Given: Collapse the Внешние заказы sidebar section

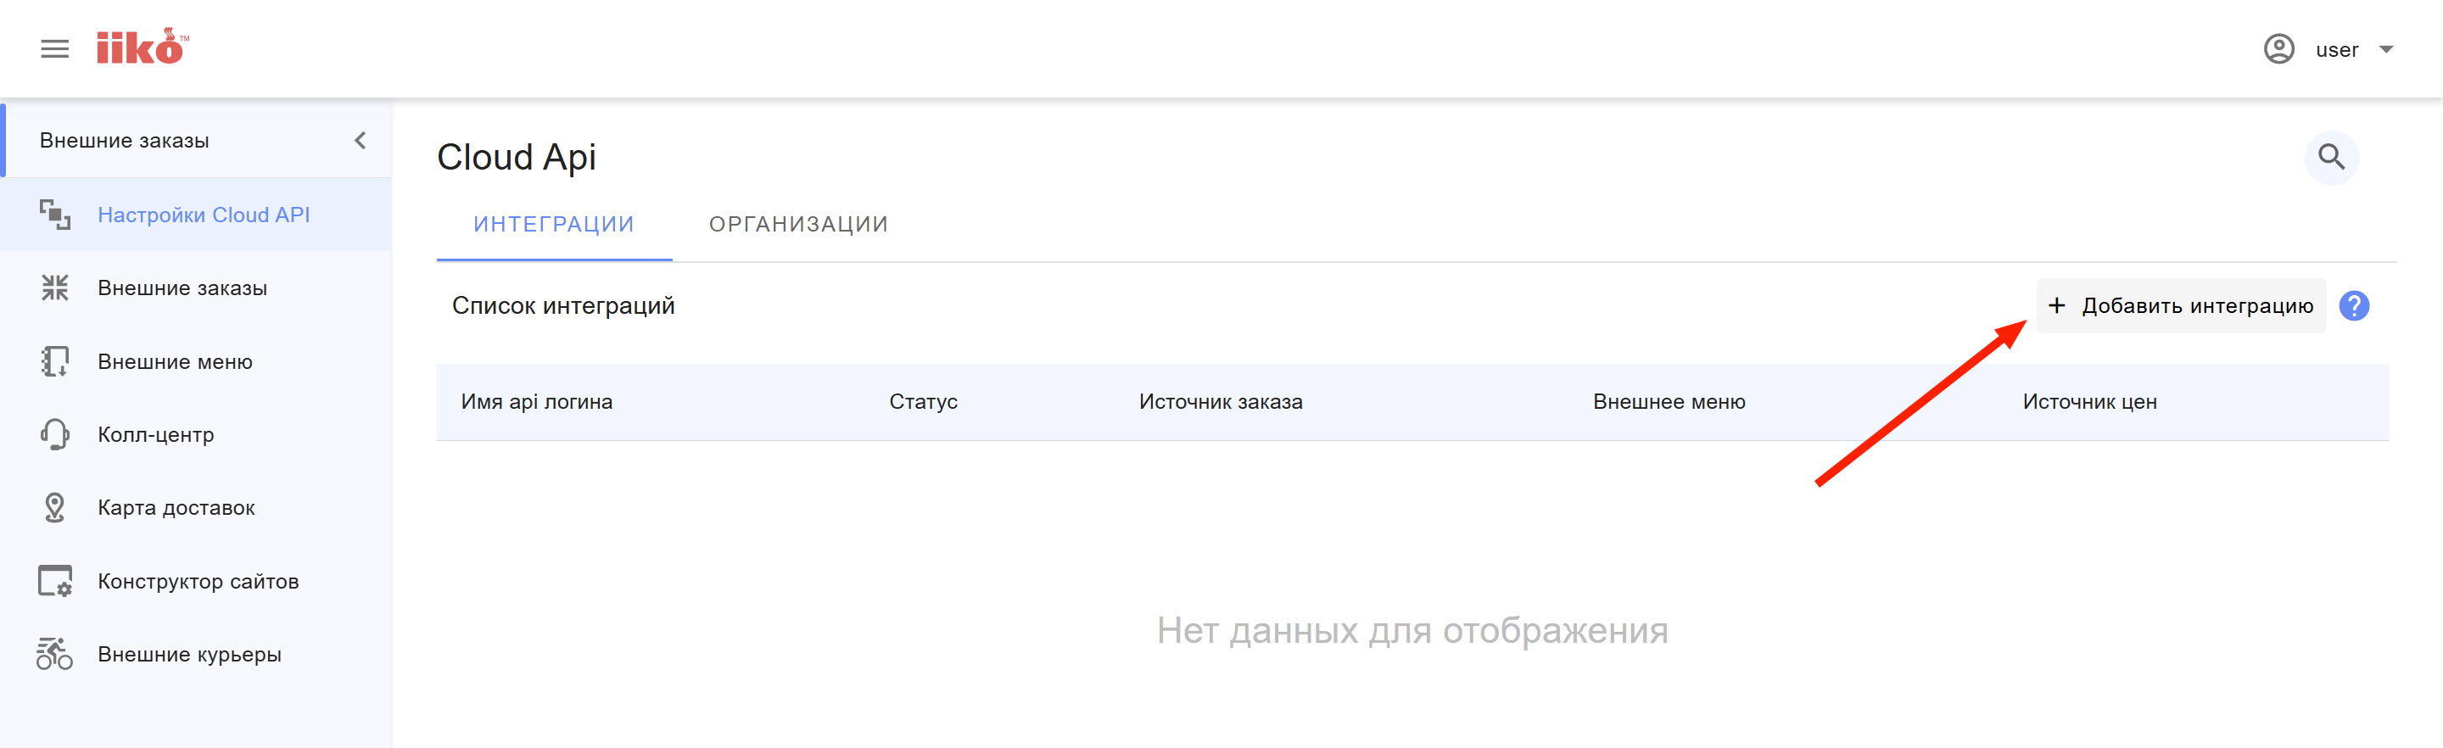Looking at the screenshot, I should (361, 140).
